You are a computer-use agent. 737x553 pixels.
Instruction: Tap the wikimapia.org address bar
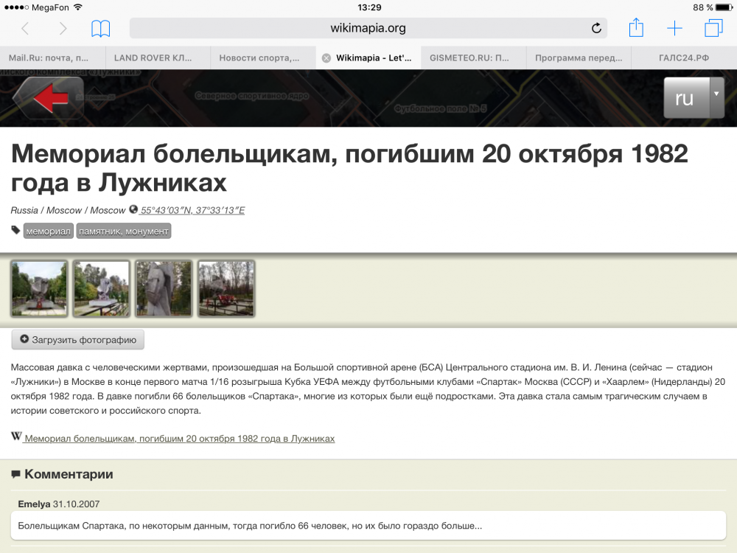tap(368, 29)
